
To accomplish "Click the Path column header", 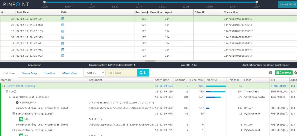I will [97, 12].
